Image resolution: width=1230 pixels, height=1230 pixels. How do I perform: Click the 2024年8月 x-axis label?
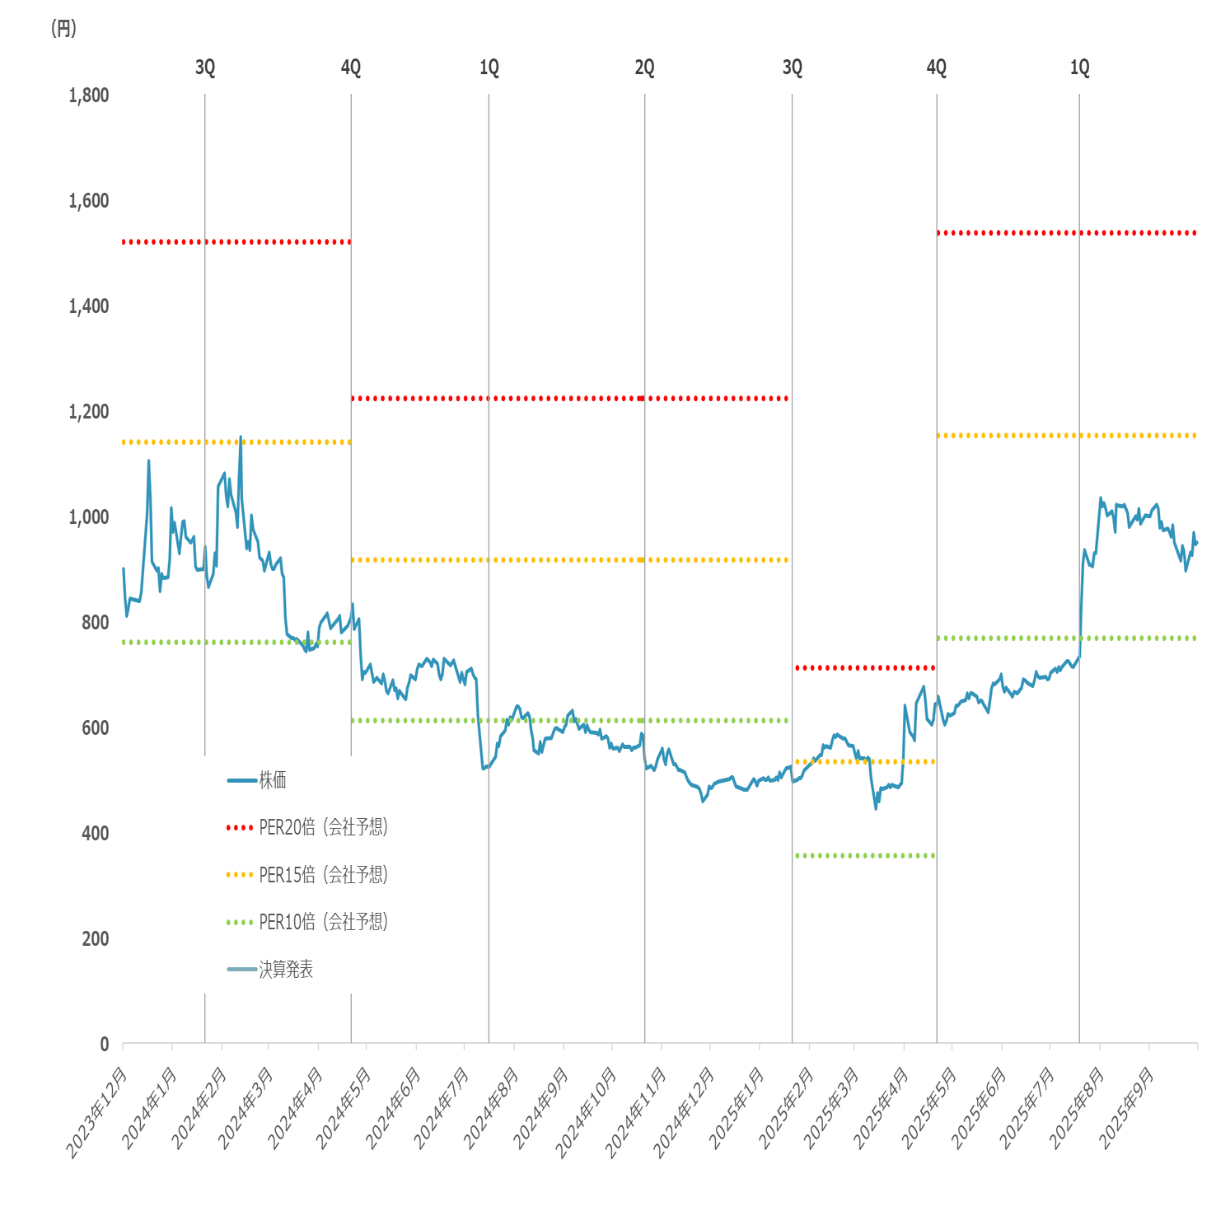(x=492, y=1108)
